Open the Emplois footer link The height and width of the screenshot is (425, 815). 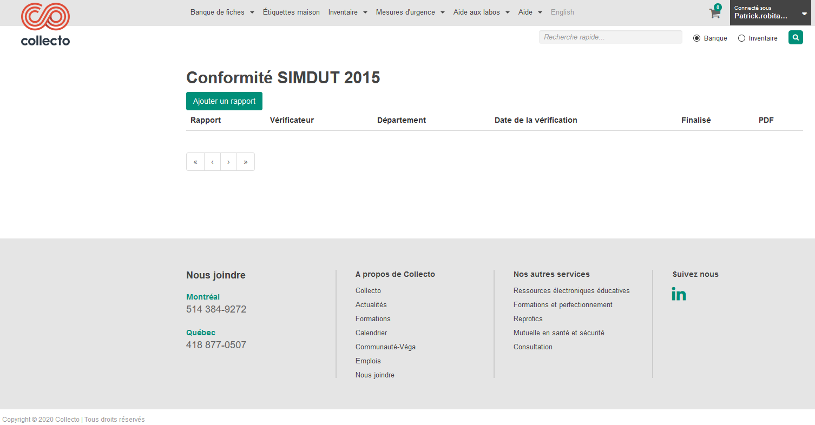pos(368,361)
